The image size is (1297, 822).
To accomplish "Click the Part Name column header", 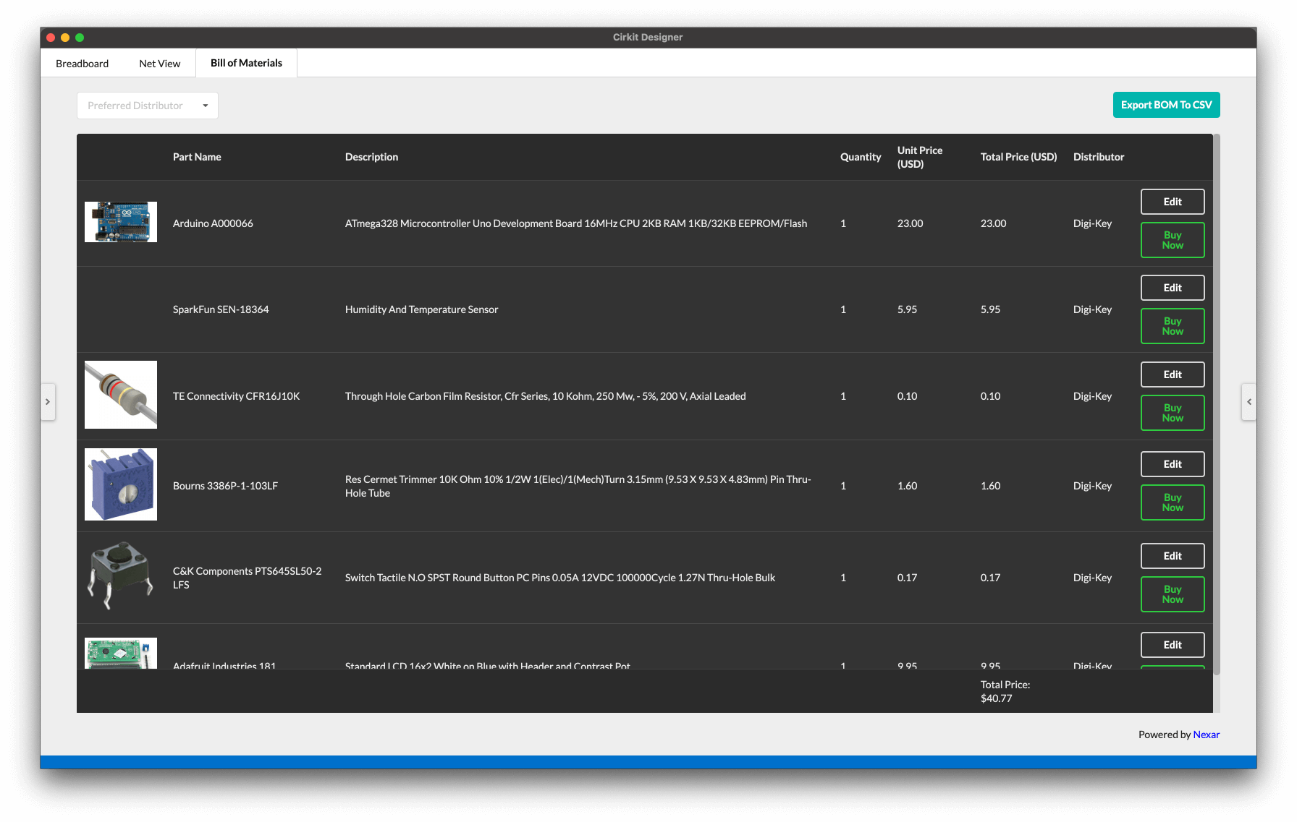I will click(x=197, y=157).
